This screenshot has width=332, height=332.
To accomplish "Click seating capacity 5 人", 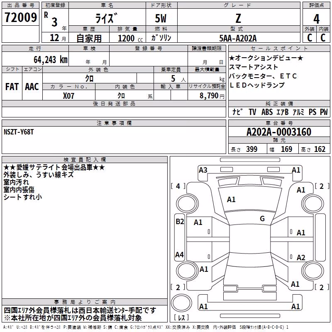I will (178, 79).
